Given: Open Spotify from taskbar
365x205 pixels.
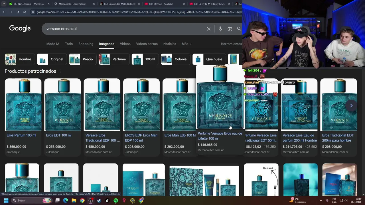Looking at the screenshot, I should tap(115, 200).
